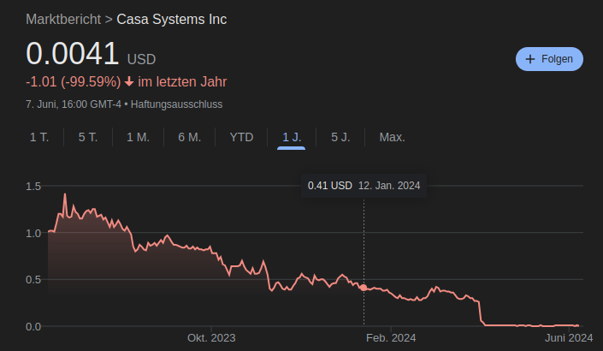
Task: Switch to the 6 M. range tab
Action: pos(190,137)
